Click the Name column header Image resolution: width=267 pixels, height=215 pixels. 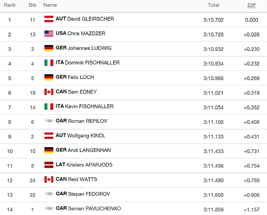tap(50, 5)
